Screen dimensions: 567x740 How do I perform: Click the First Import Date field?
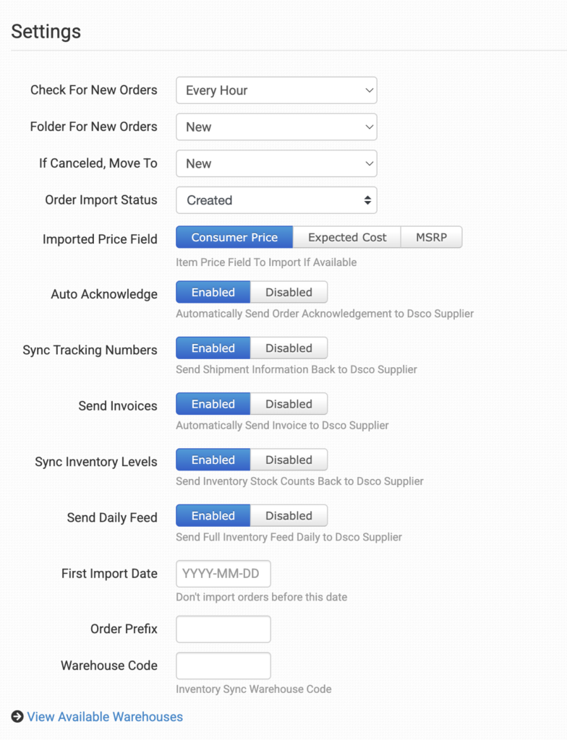coord(223,574)
